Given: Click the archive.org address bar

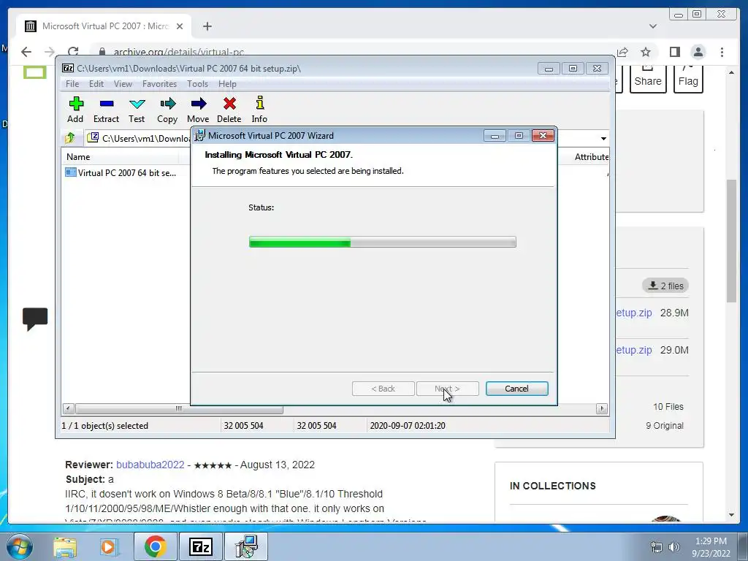Looking at the screenshot, I should [352, 52].
